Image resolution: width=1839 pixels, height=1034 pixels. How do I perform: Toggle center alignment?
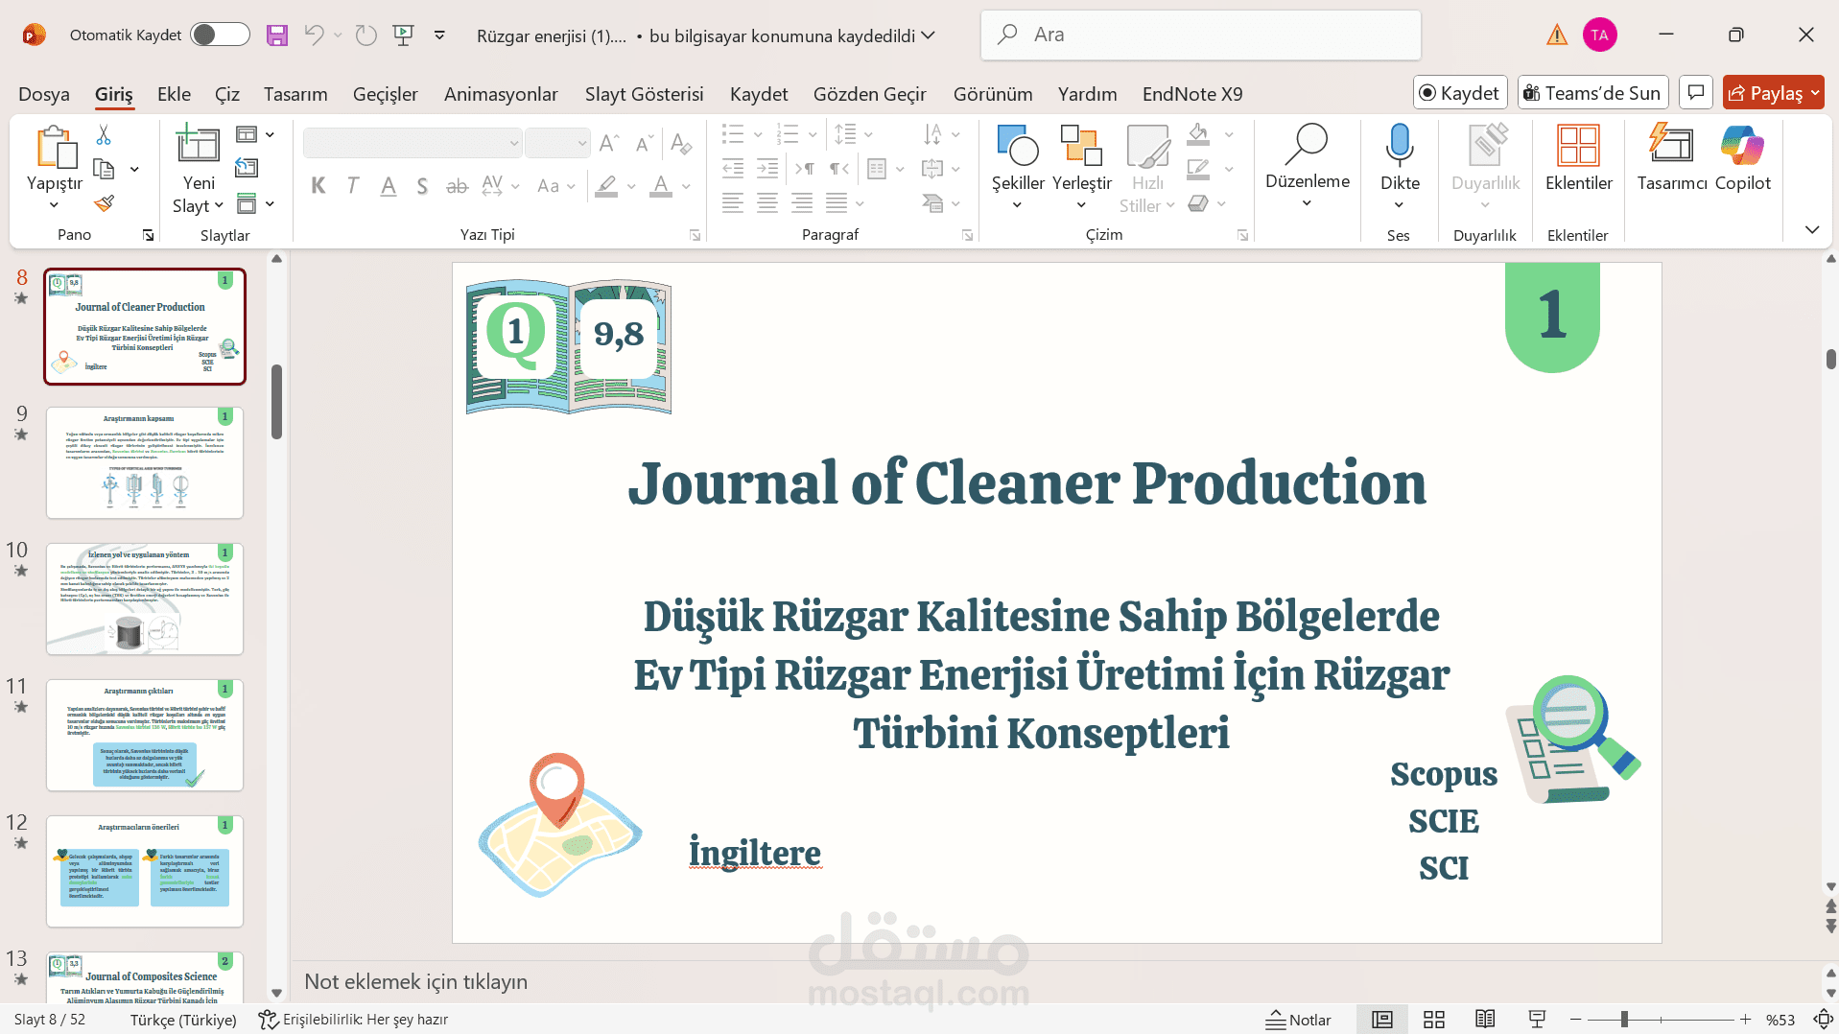pos(767,203)
